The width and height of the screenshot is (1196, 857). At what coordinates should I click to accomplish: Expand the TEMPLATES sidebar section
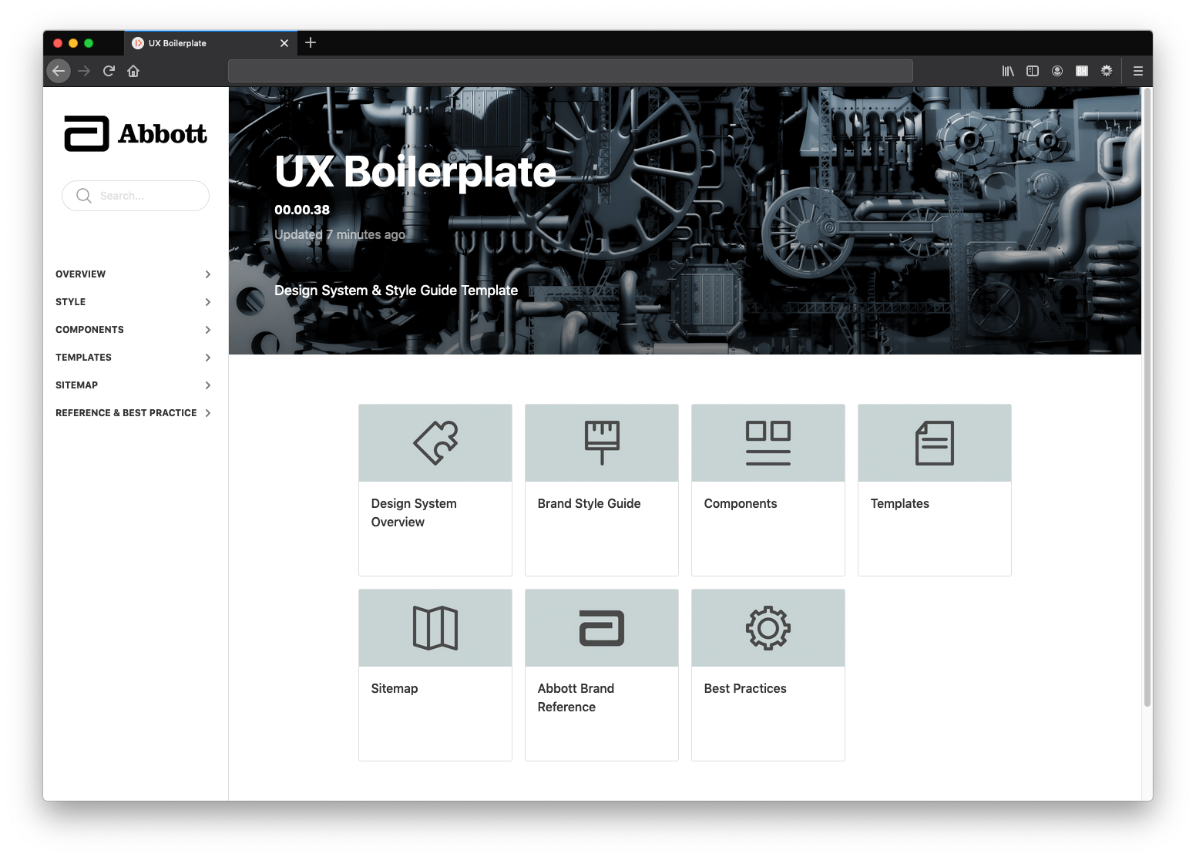pos(83,357)
